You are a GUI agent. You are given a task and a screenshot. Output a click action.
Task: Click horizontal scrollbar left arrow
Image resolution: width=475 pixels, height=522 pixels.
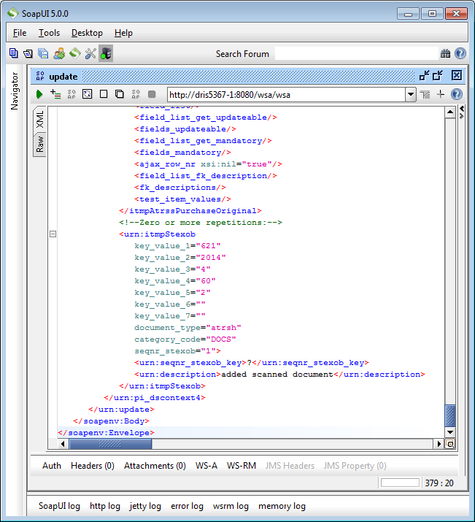click(63, 444)
